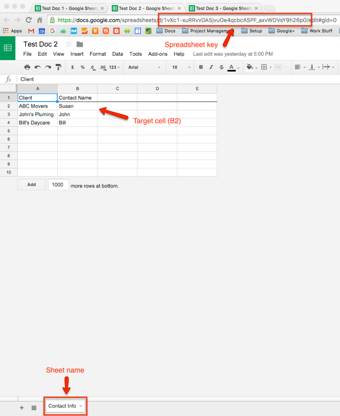Screen dimensions: 340x416
Task: Open the Google+ bookmarks folder
Action: pos(282,31)
